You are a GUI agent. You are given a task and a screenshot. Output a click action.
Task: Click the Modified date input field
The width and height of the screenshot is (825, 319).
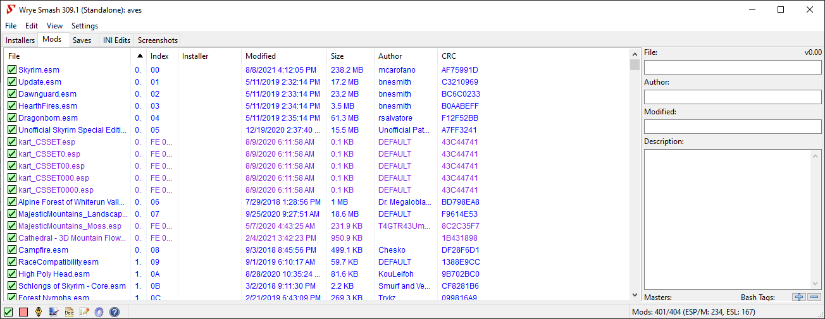pyautogui.click(x=733, y=126)
